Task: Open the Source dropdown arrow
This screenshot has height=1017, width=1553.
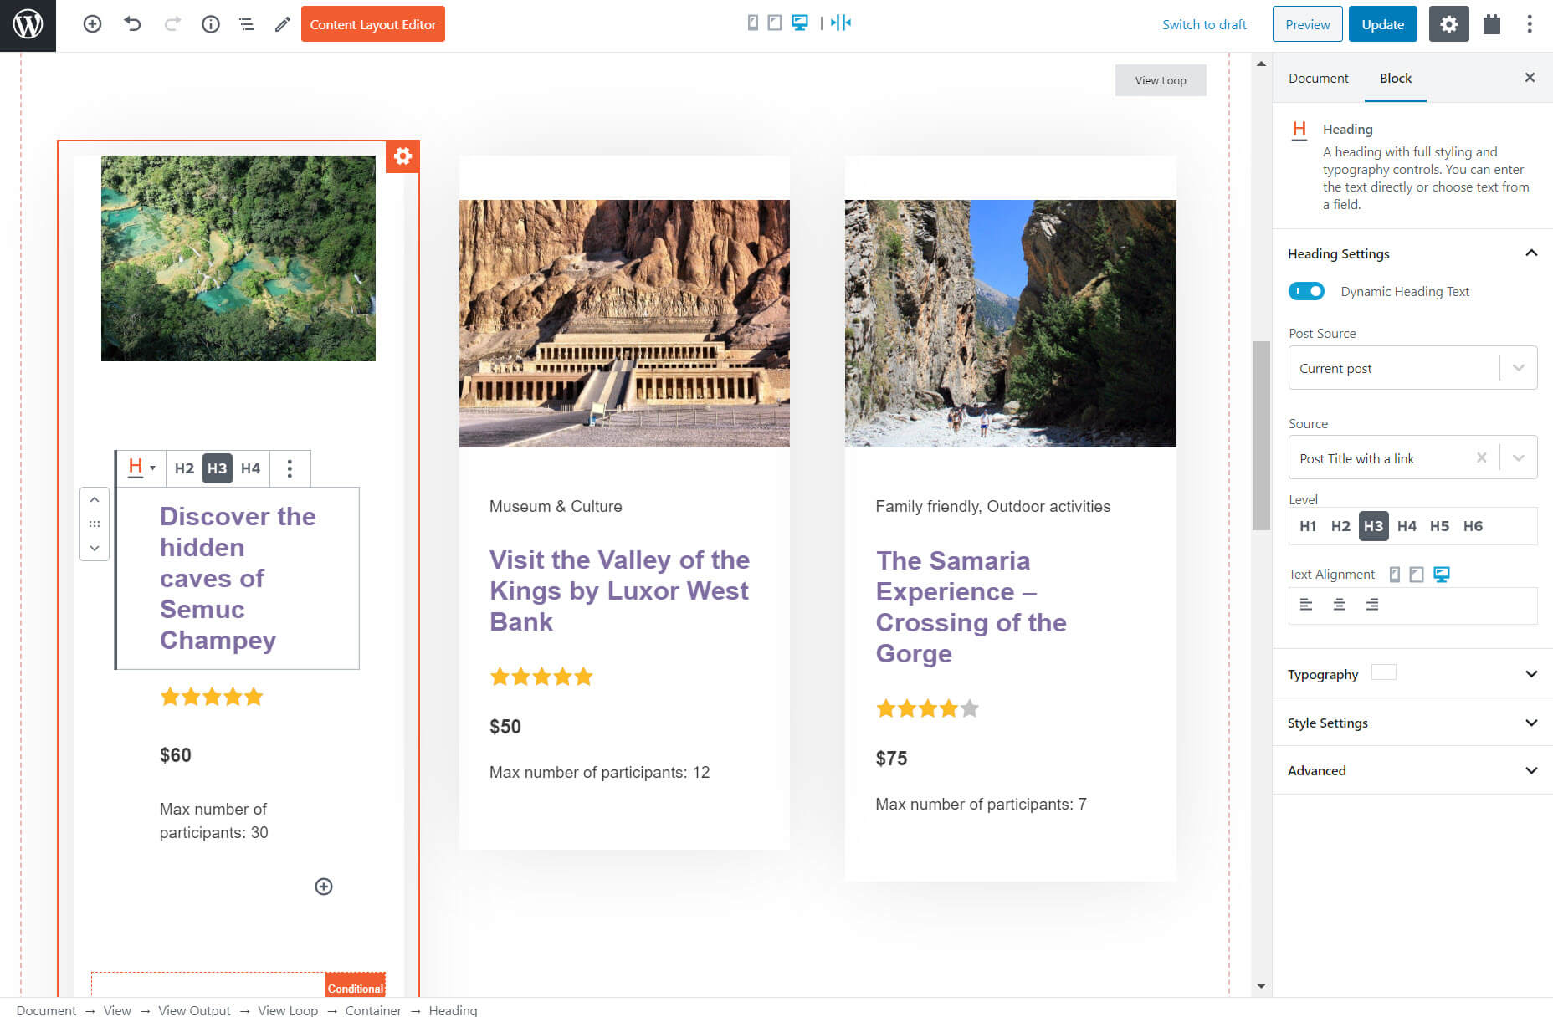Action: pyautogui.click(x=1519, y=457)
